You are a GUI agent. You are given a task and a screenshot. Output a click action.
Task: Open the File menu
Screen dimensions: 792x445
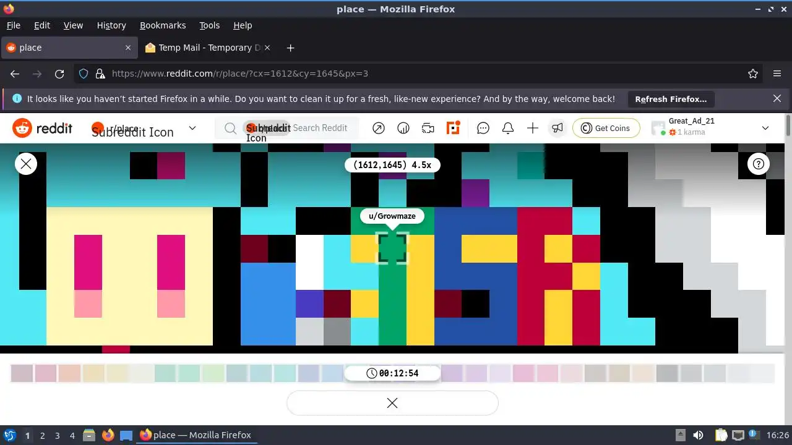point(14,25)
